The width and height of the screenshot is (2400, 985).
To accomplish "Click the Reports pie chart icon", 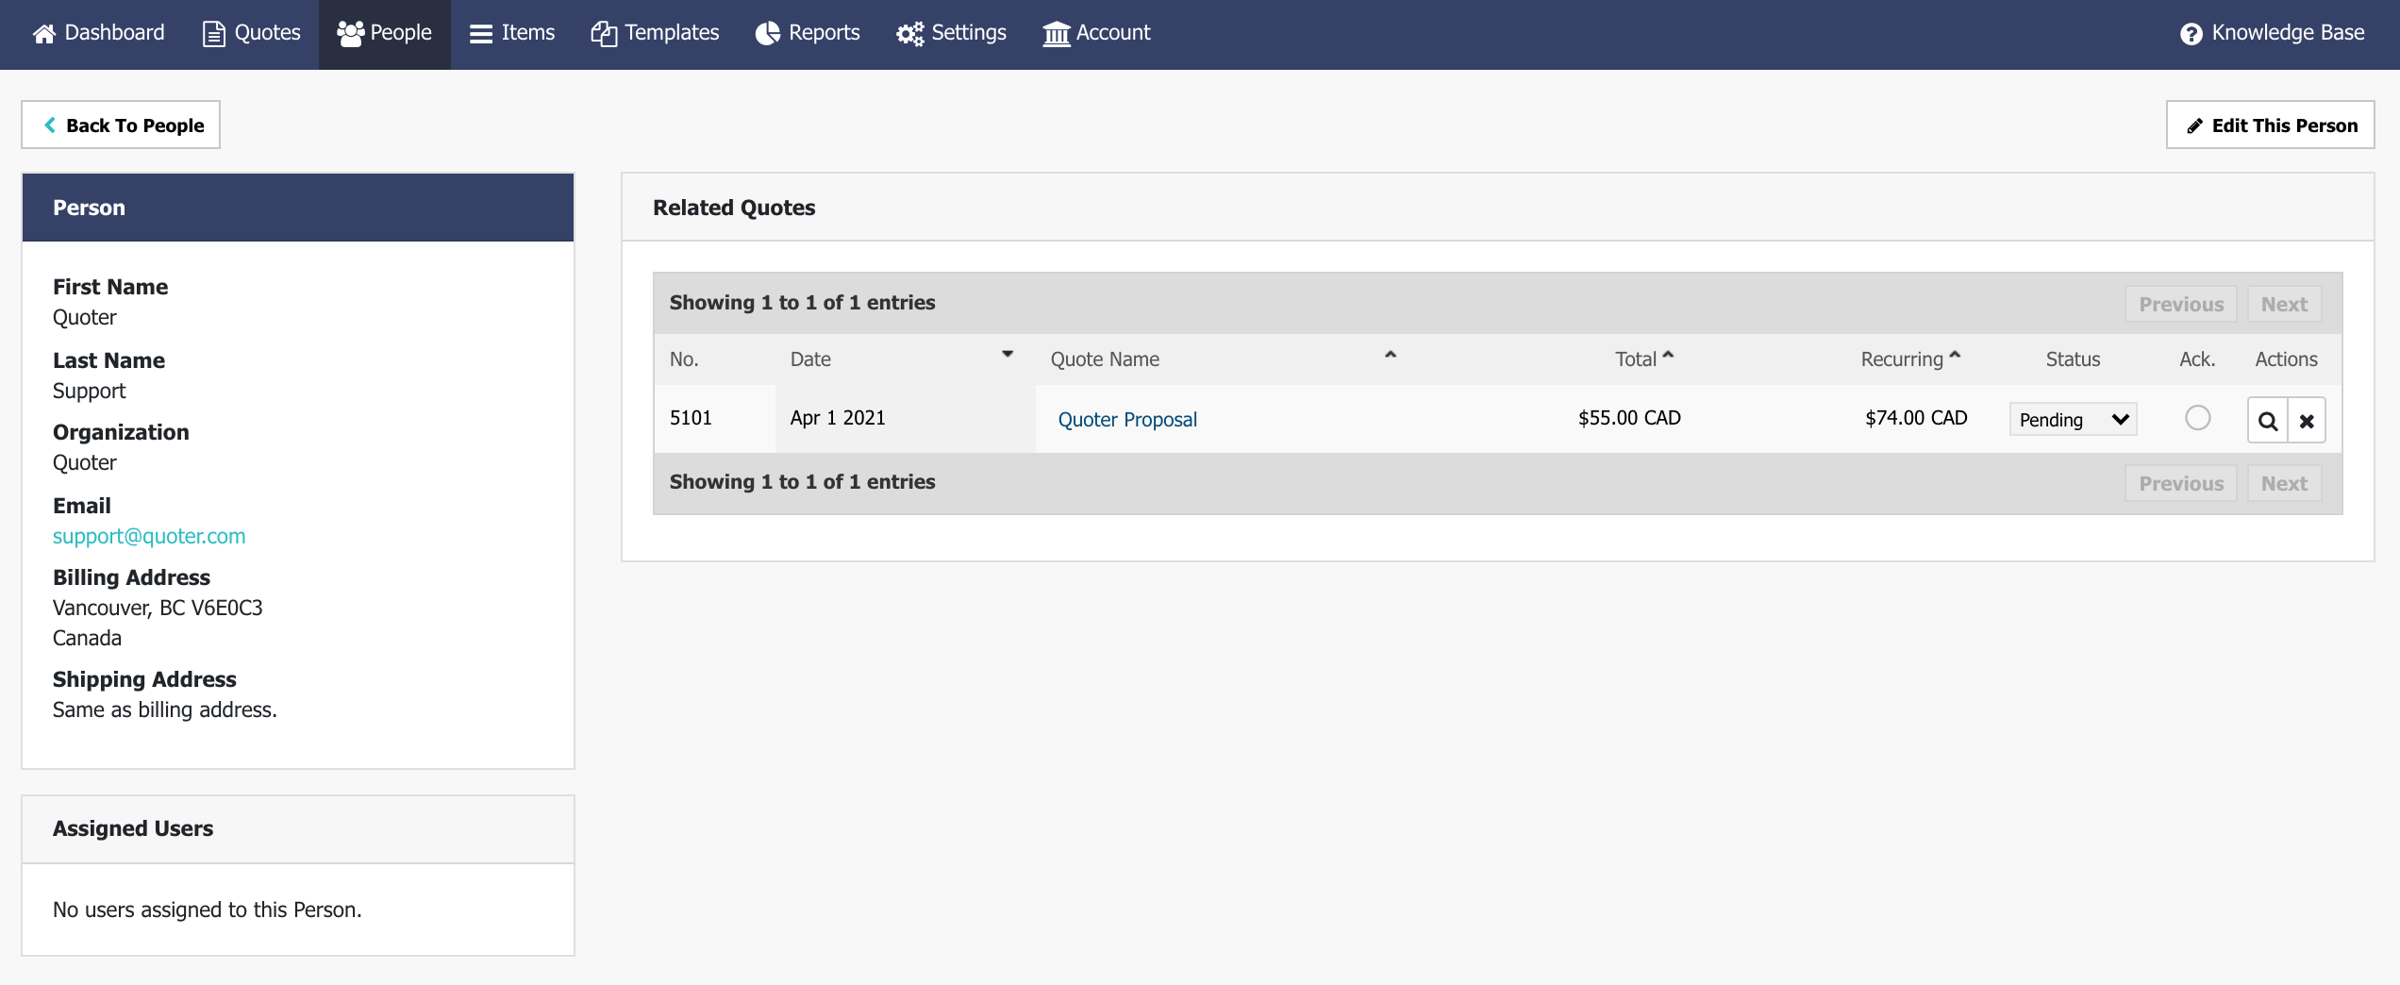I will coord(768,34).
